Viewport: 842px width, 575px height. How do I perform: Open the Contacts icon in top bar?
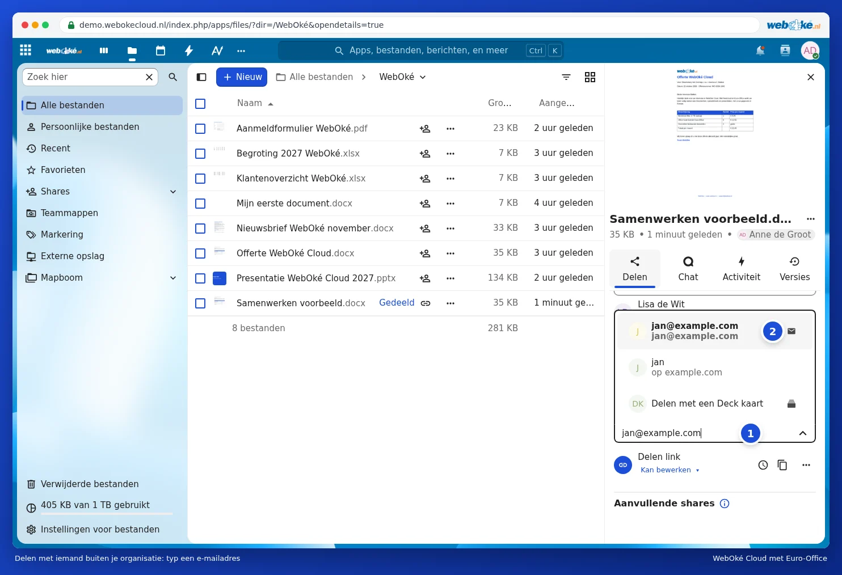click(x=785, y=50)
